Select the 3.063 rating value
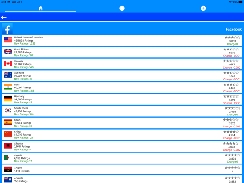 point(233,41)
